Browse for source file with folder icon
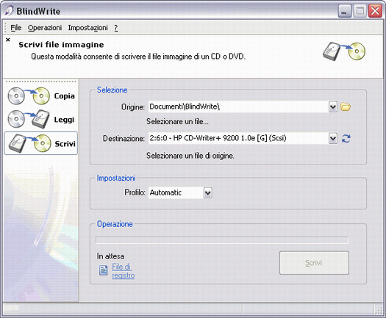The image size is (386, 318). [x=346, y=107]
